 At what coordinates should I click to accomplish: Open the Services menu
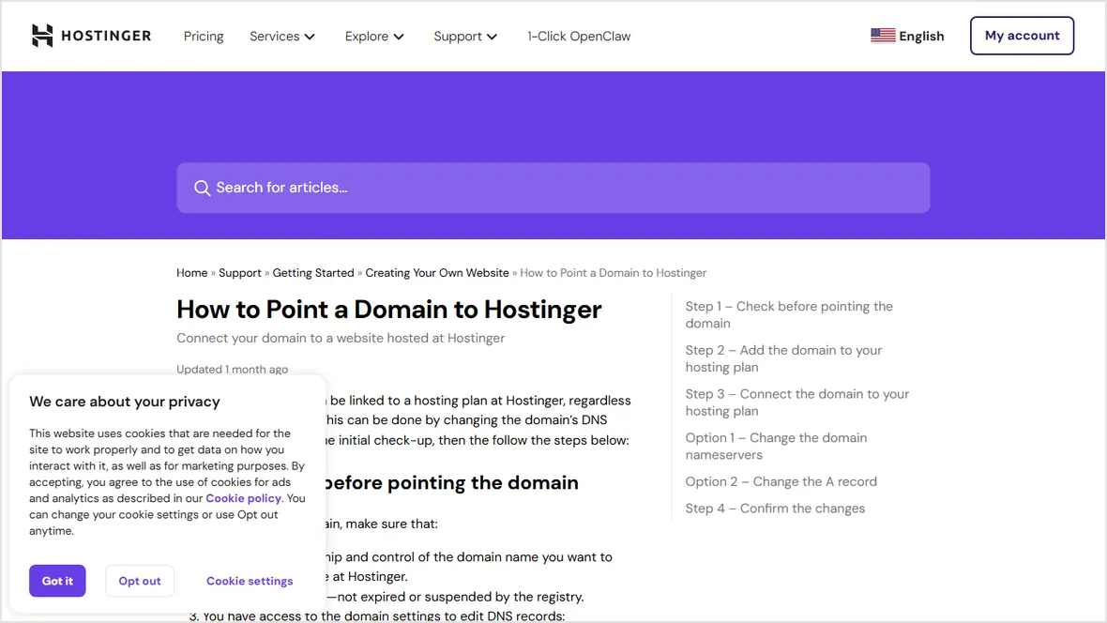281,36
